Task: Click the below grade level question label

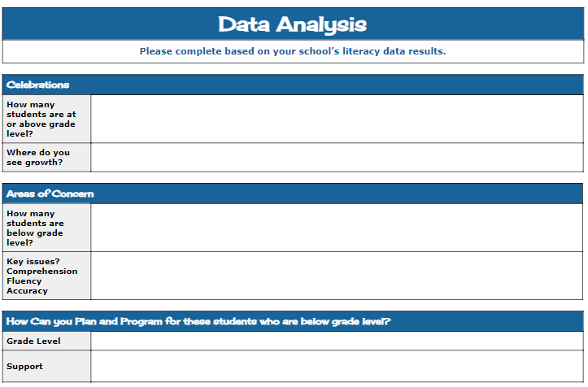Action: pos(36,228)
